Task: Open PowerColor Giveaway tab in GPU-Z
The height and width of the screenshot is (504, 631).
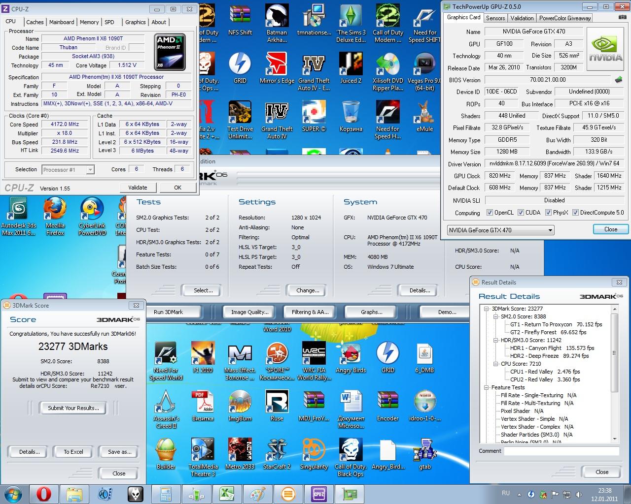Action: pyautogui.click(x=564, y=18)
